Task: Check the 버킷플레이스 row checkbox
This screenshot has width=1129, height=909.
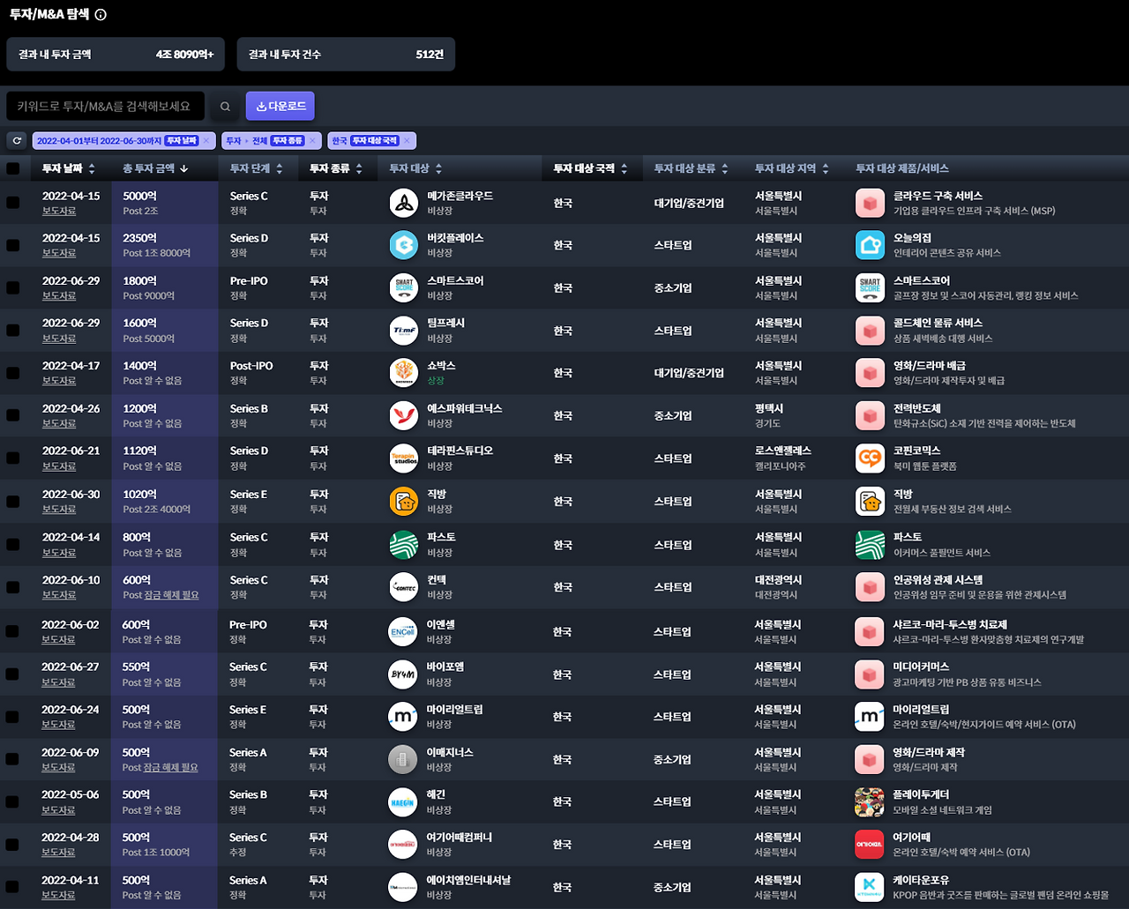Action: tap(13, 245)
